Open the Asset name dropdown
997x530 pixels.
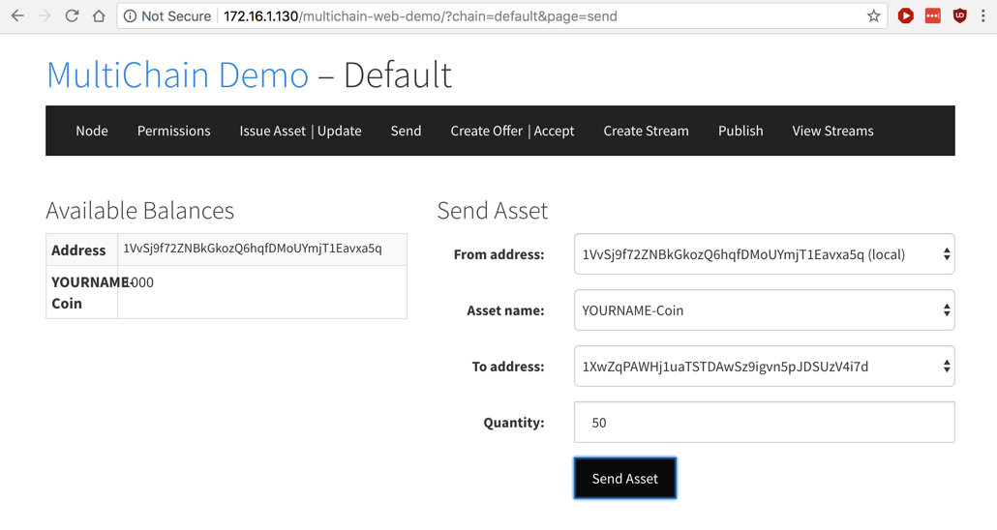tap(764, 310)
